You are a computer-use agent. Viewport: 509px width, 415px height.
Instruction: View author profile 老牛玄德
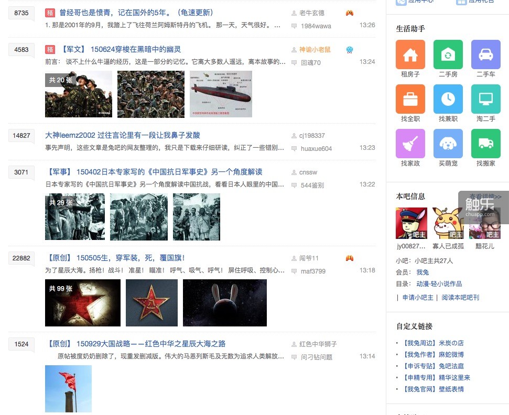click(x=311, y=13)
